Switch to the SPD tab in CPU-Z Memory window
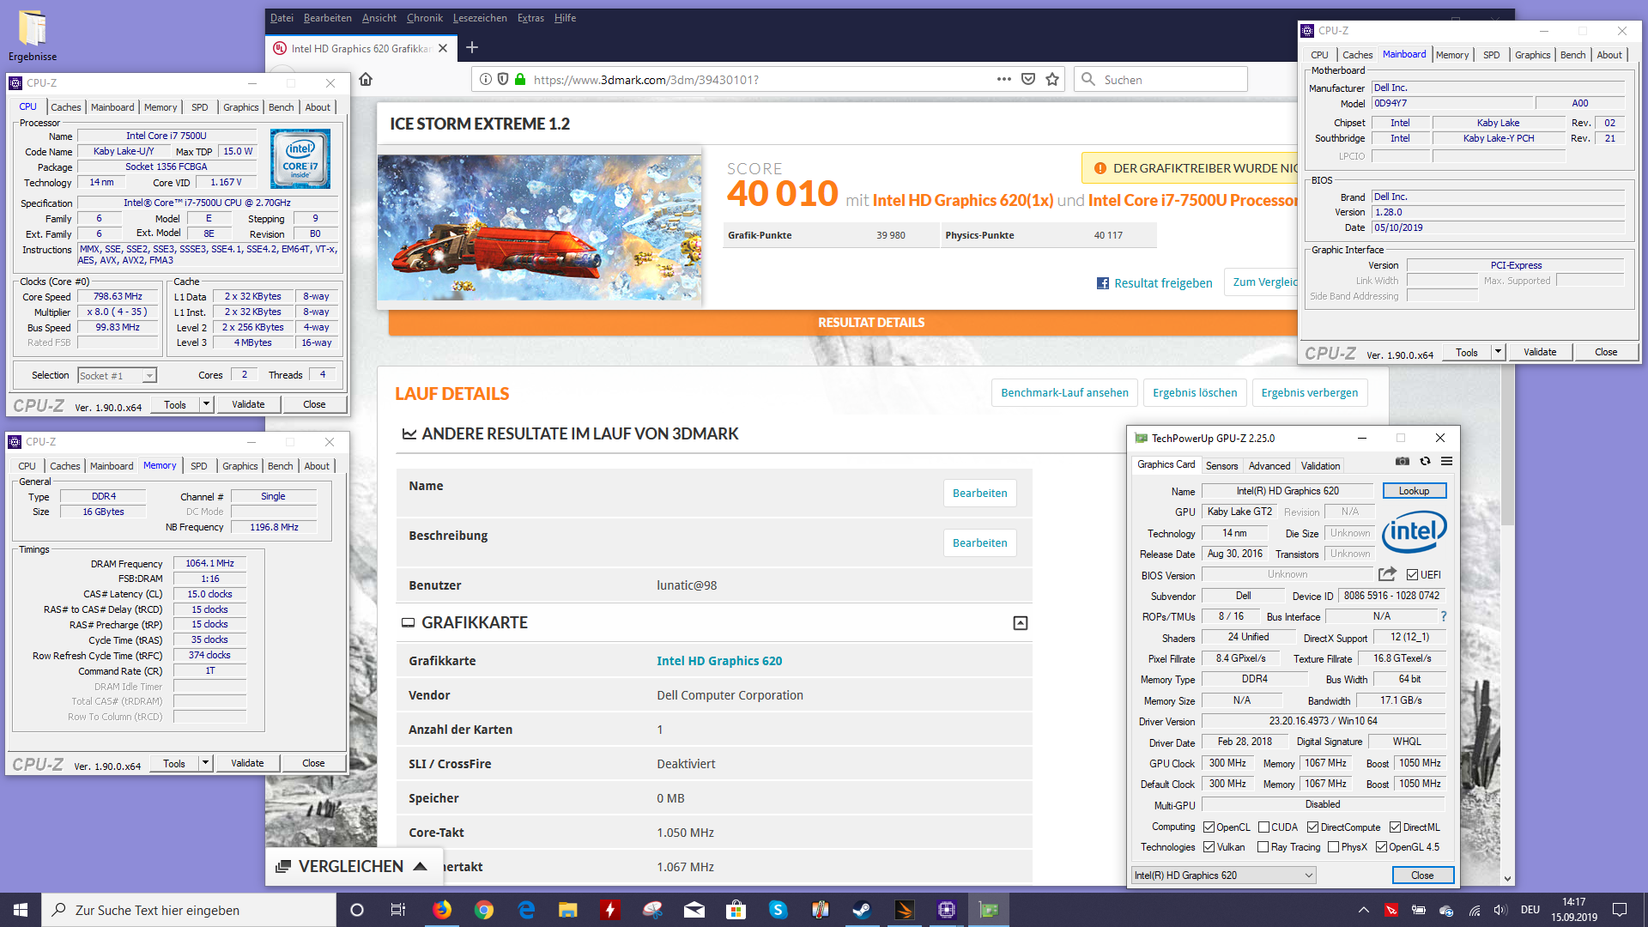 (x=199, y=466)
